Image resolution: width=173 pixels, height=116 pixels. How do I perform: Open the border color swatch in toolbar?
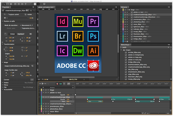pyautogui.click(x=38, y=4)
